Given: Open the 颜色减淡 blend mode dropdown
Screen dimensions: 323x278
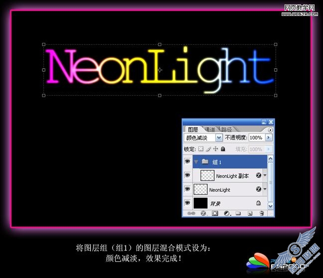Looking at the screenshot, I should point(219,138).
